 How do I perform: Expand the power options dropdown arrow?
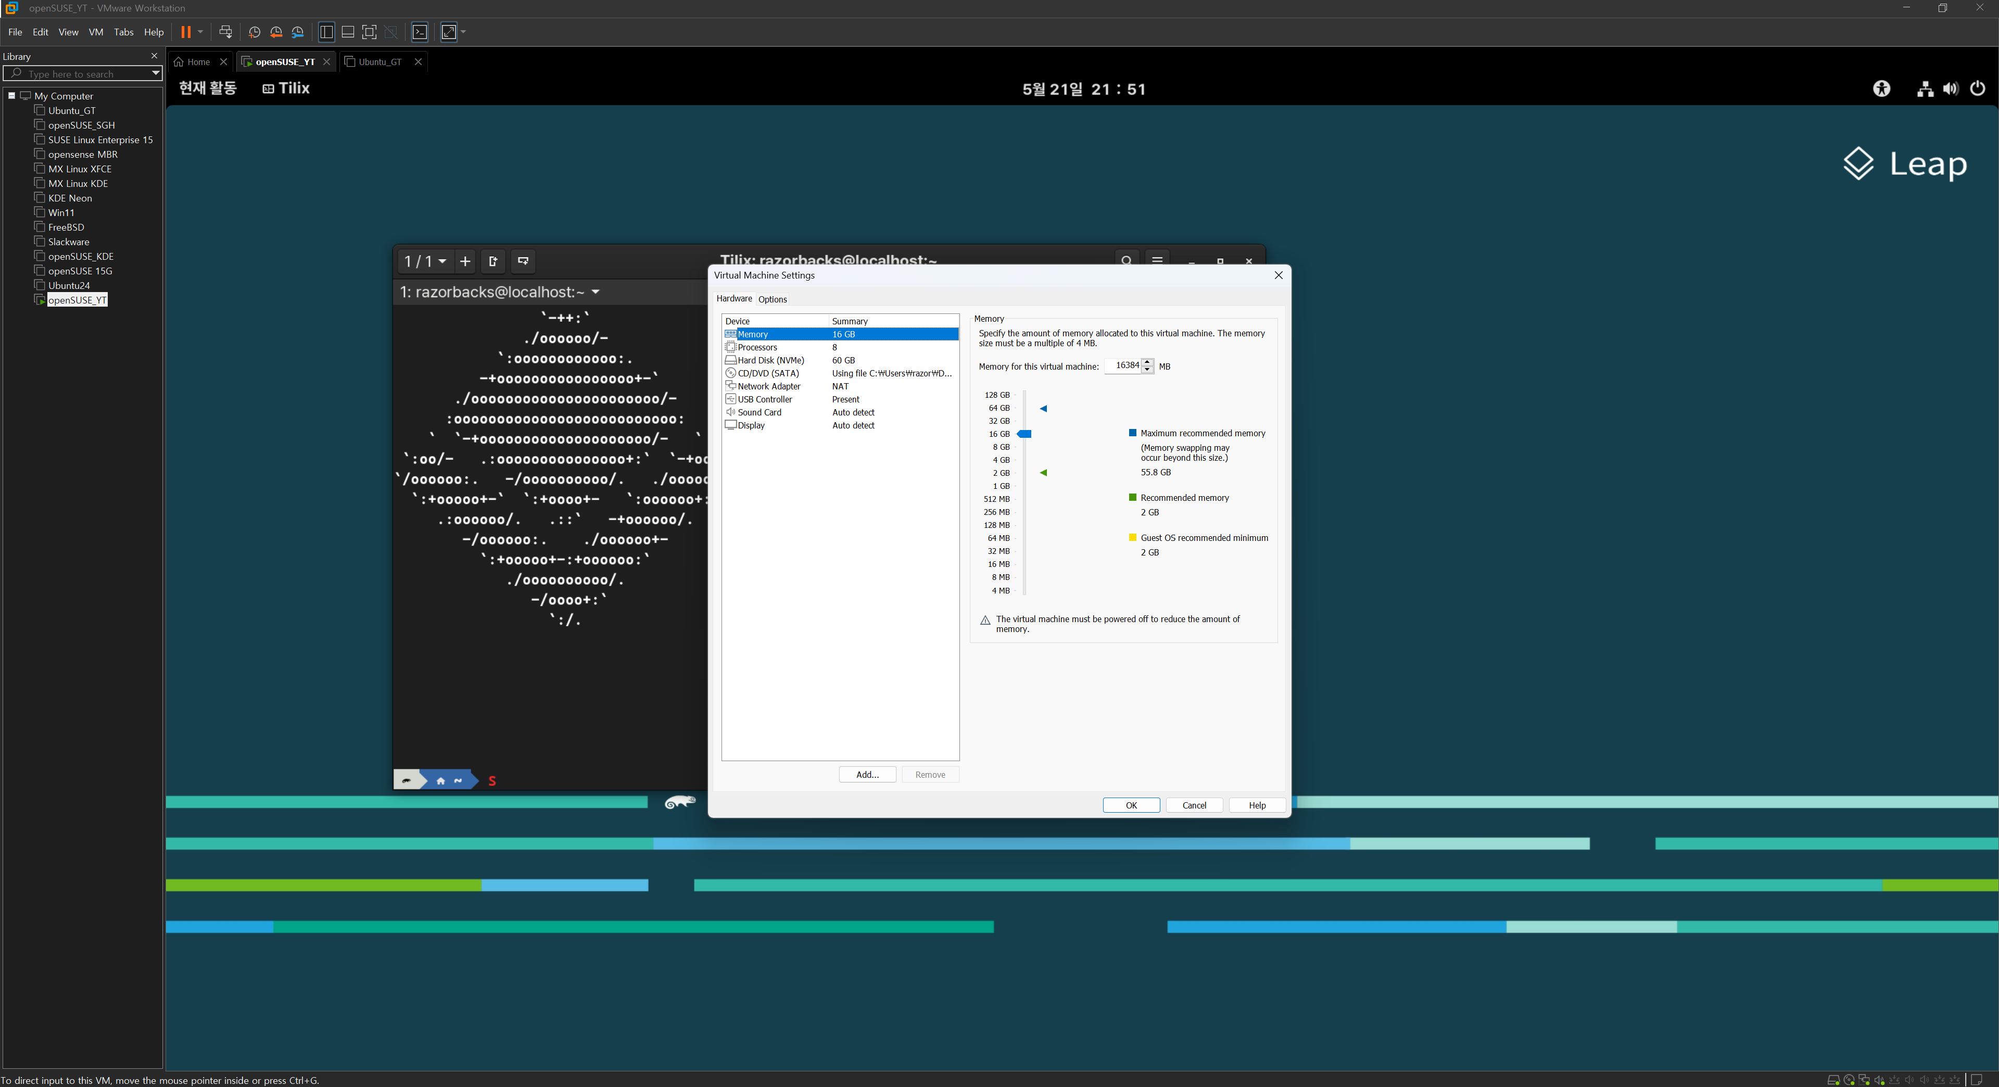tap(200, 32)
